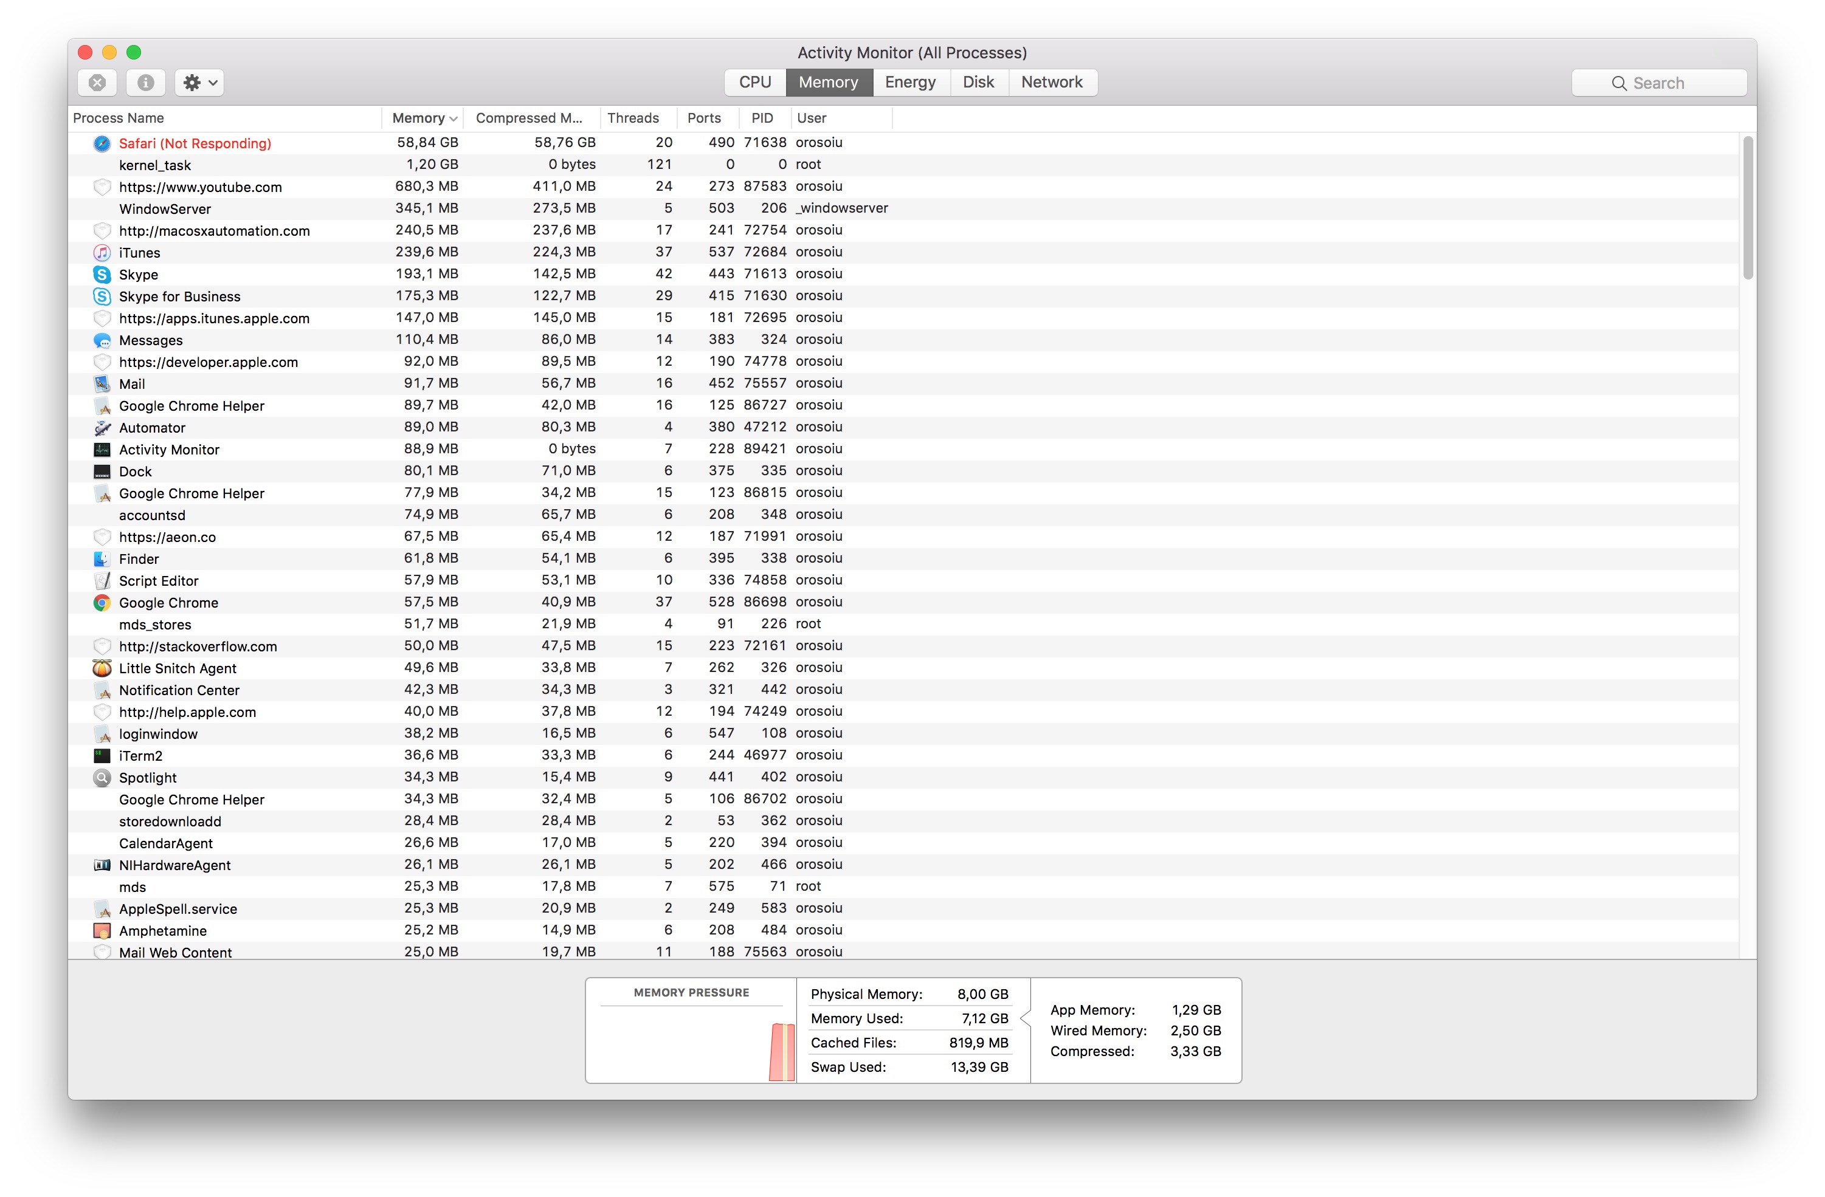Sort by Compressed Memory column header
The width and height of the screenshot is (1825, 1197).
pos(531,118)
